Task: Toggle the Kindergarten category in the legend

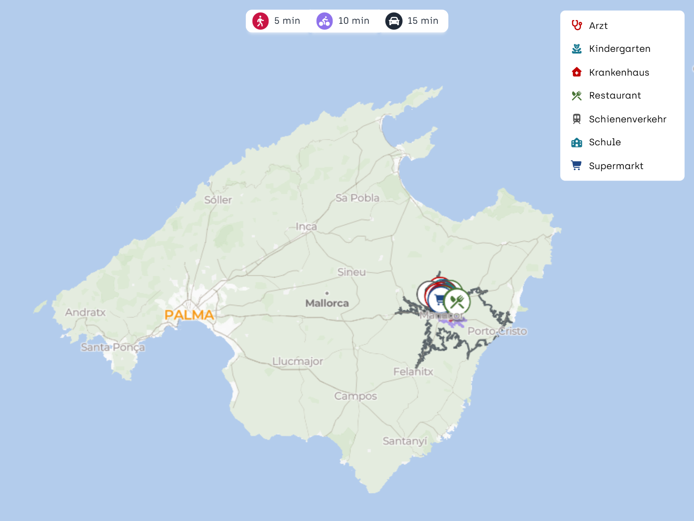Action: pyautogui.click(x=619, y=49)
